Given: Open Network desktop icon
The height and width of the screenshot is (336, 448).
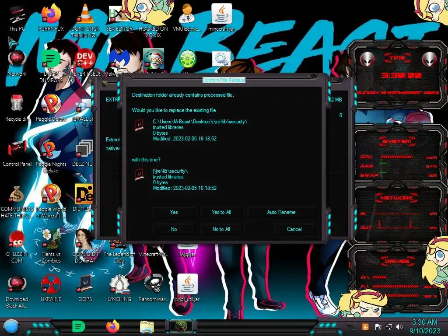Looking at the screenshot, I should (17, 63).
